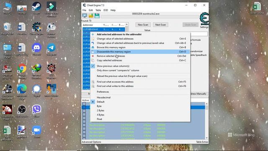
Task: Choose Browse this memory region
Action: coord(140,47)
